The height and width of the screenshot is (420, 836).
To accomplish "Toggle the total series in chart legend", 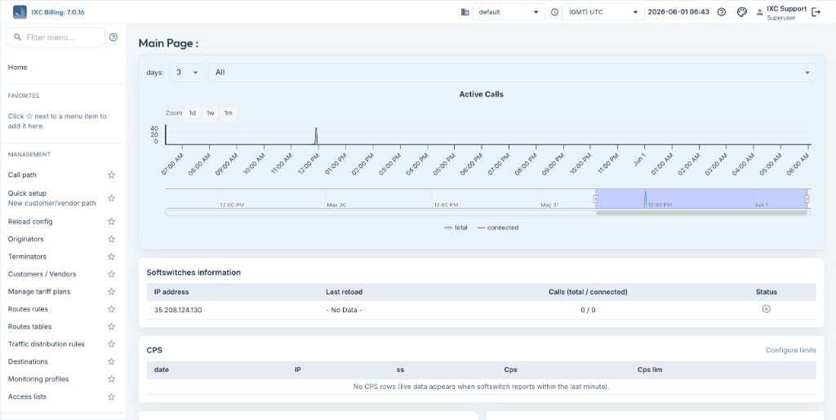I will (x=456, y=228).
